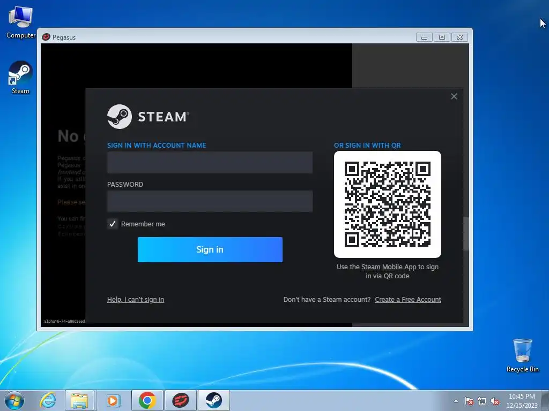The height and width of the screenshot is (411, 549).
Task: Close the Steam sign-in dialog
Action: point(454,96)
